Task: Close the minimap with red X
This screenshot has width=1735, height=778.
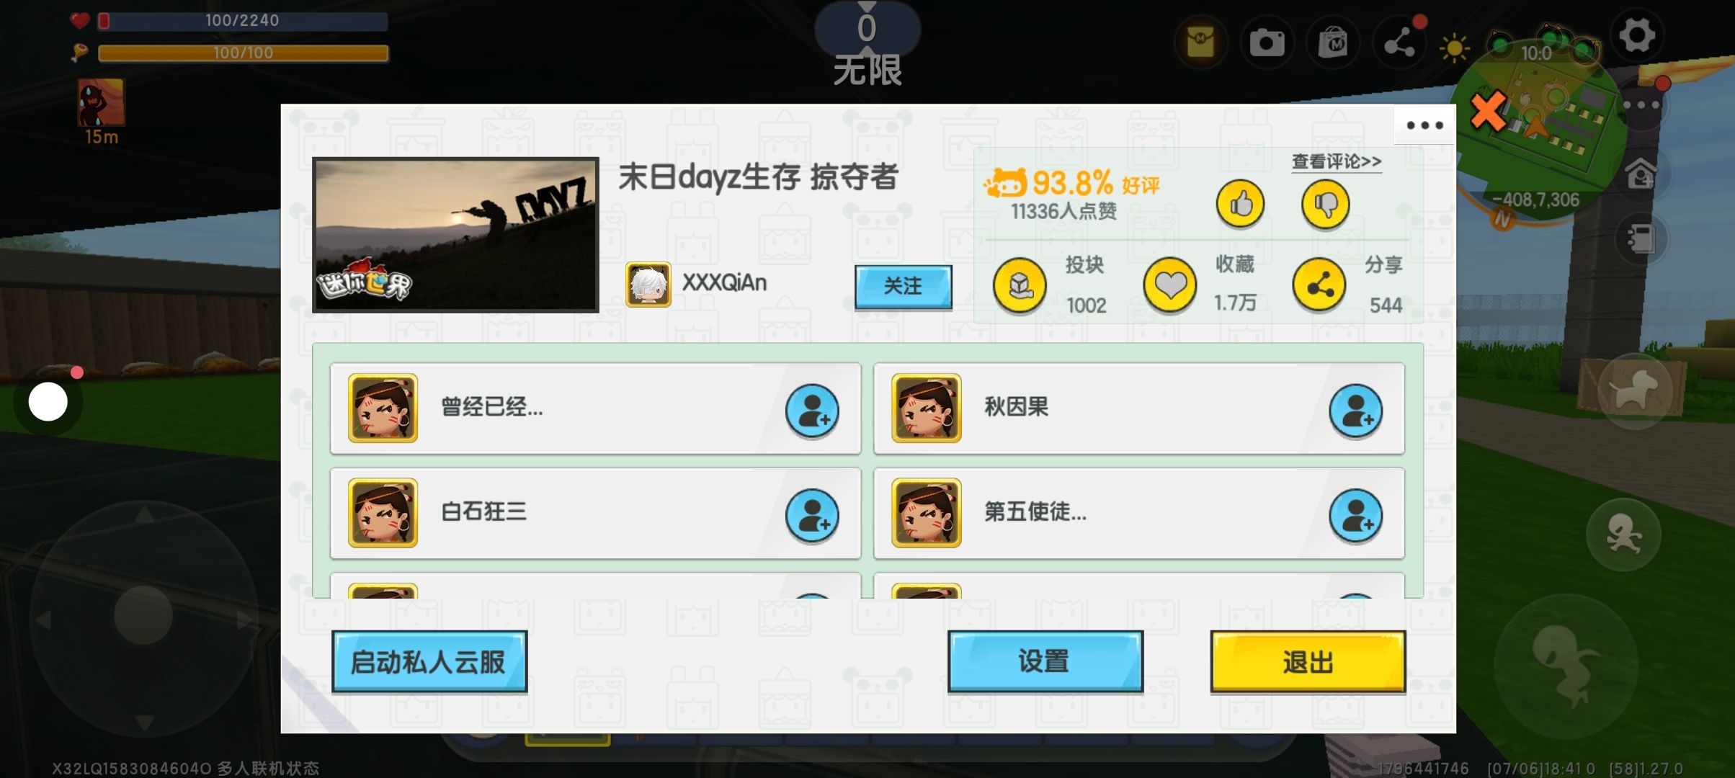Action: pos(1488,110)
